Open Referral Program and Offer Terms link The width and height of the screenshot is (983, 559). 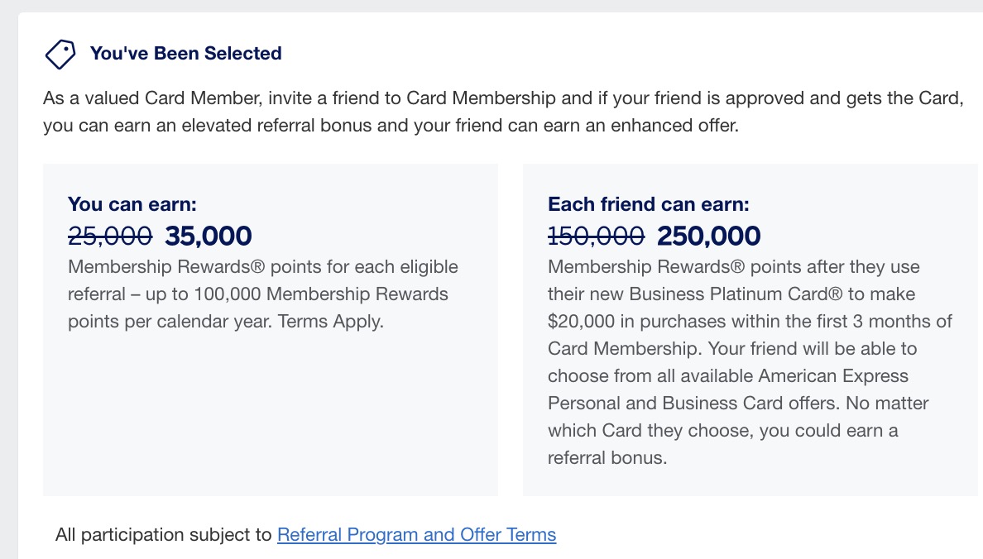(x=416, y=534)
